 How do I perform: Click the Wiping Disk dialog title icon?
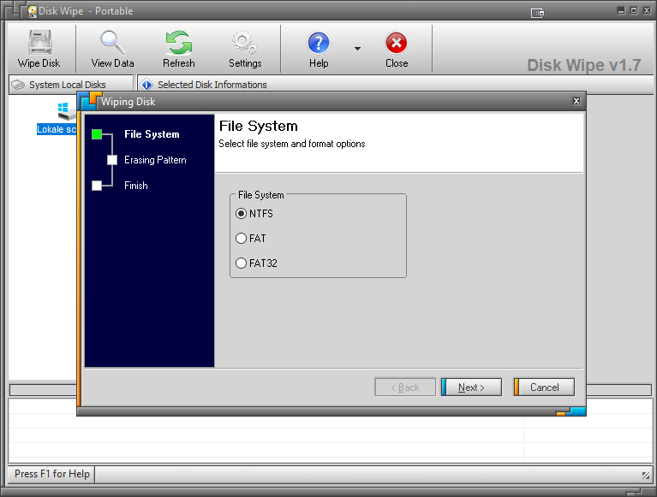tap(89, 101)
